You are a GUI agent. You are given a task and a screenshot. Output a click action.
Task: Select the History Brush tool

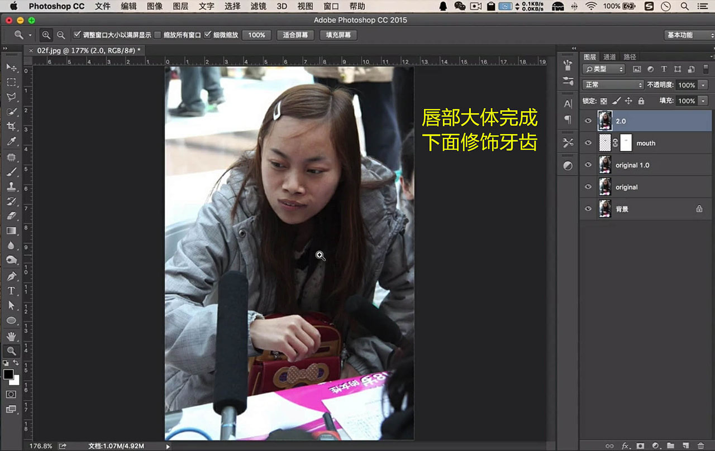(11, 201)
